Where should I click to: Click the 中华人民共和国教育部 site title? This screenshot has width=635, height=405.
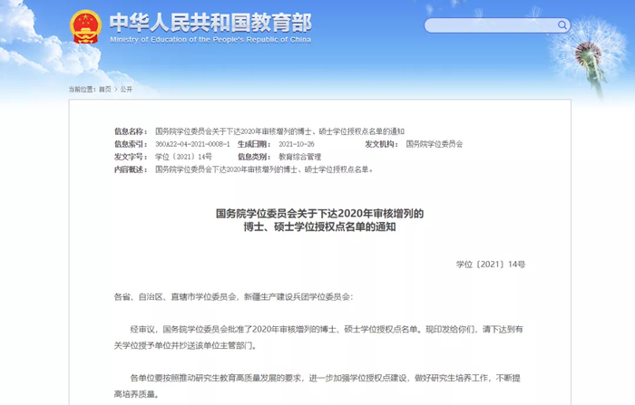pos(210,23)
